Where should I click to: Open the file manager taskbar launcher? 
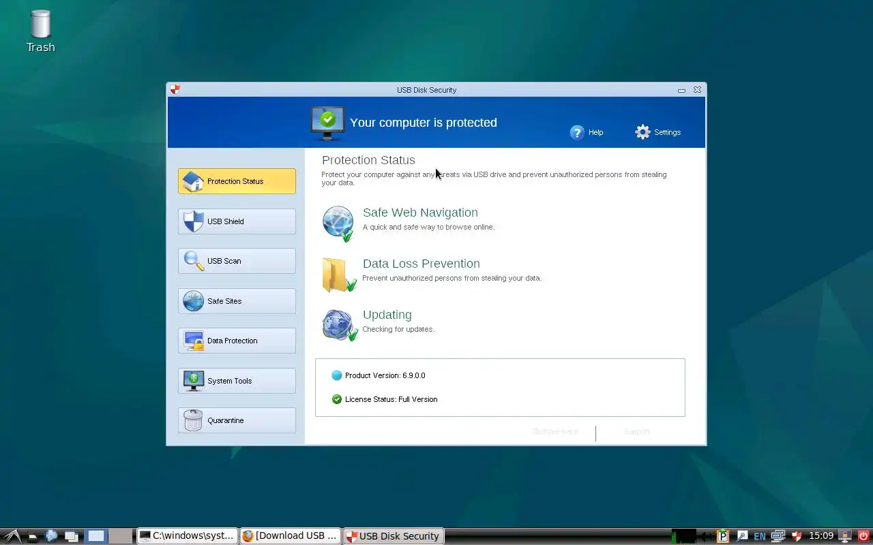[32, 537]
